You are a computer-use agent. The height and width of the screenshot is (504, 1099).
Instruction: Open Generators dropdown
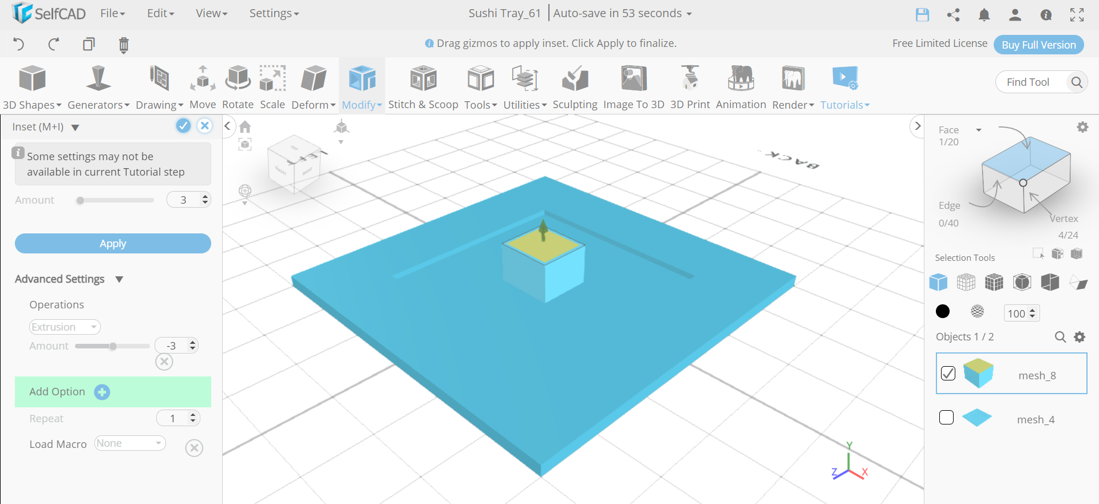tap(98, 87)
